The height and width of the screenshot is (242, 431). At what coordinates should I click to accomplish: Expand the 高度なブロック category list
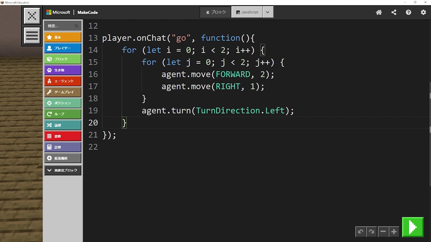click(63, 170)
